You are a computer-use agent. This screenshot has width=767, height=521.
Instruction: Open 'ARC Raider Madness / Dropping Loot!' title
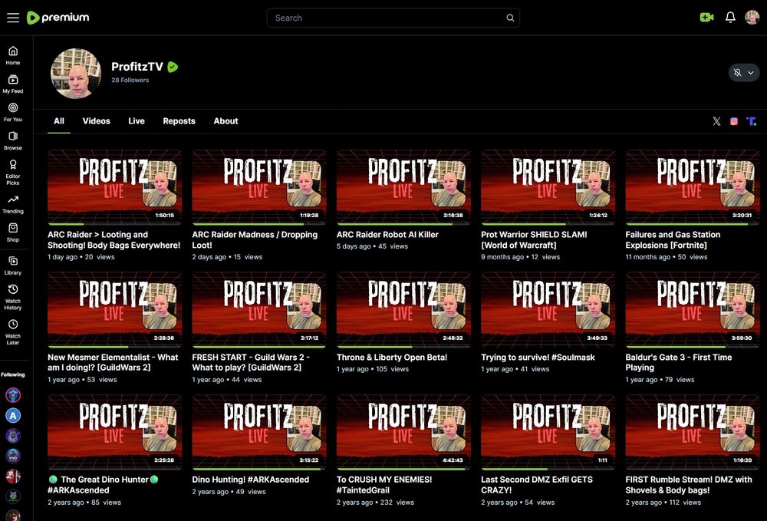[255, 239]
